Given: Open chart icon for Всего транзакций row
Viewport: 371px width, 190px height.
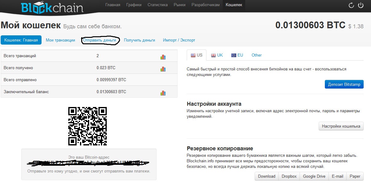Looking at the screenshot, I should (163, 57).
